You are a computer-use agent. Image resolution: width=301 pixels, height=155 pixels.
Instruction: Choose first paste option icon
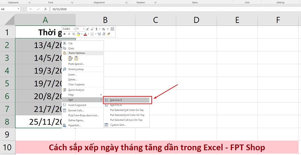[70, 58]
